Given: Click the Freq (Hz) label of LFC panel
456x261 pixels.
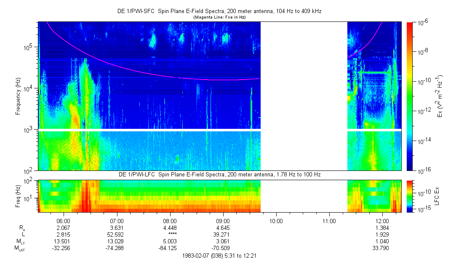Looking at the screenshot, I should [x=18, y=196].
